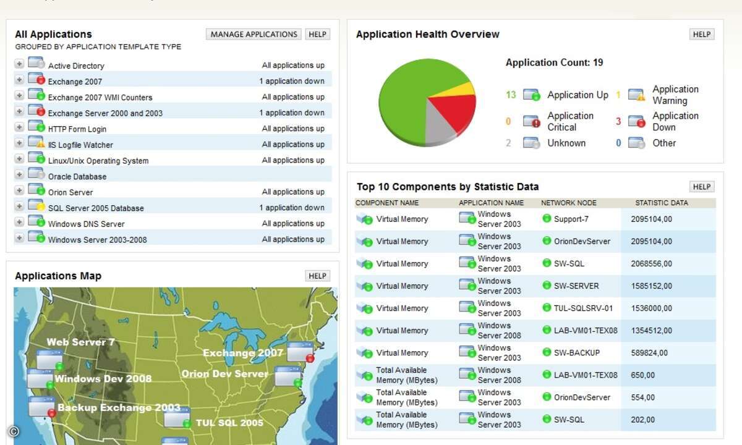Expand the HTTP Form Login group
Image resolution: width=742 pixels, height=445 pixels.
tap(19, 127)
